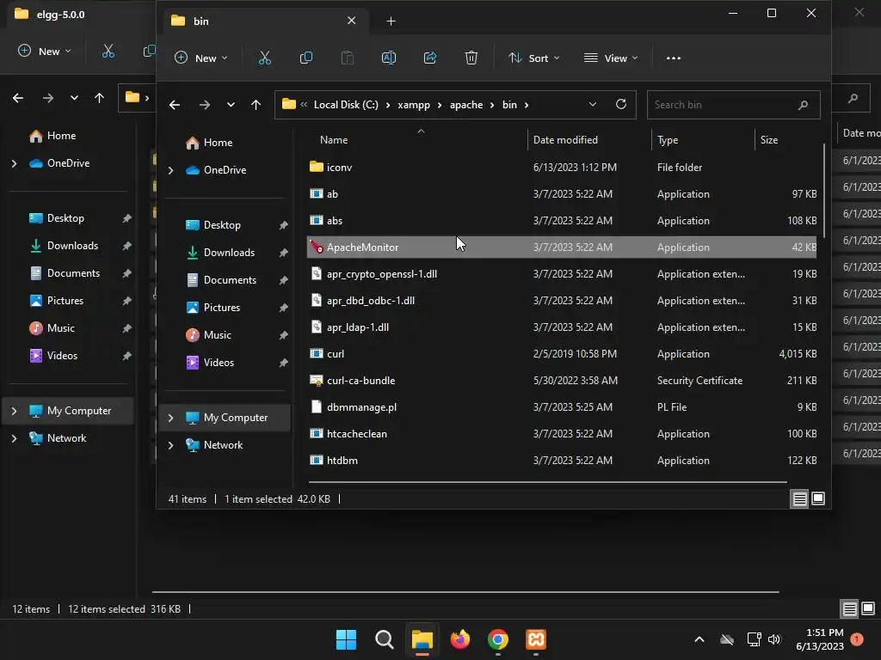Open the See more ellipsis menu

tap(673, 58)
